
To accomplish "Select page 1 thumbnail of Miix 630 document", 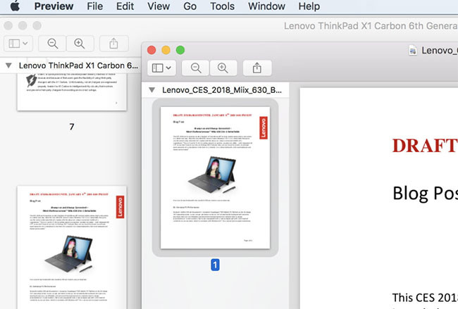I will (x=215, y=177).
